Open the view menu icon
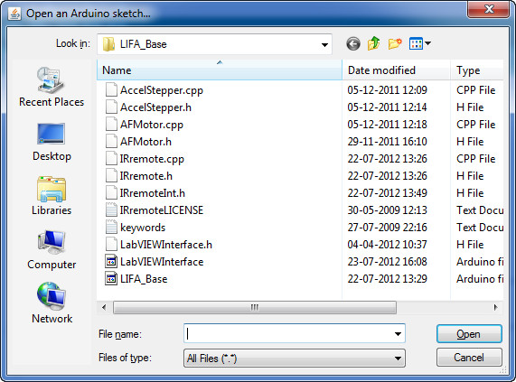Screen dimensions: 516x382 click(x=419, y=43)
